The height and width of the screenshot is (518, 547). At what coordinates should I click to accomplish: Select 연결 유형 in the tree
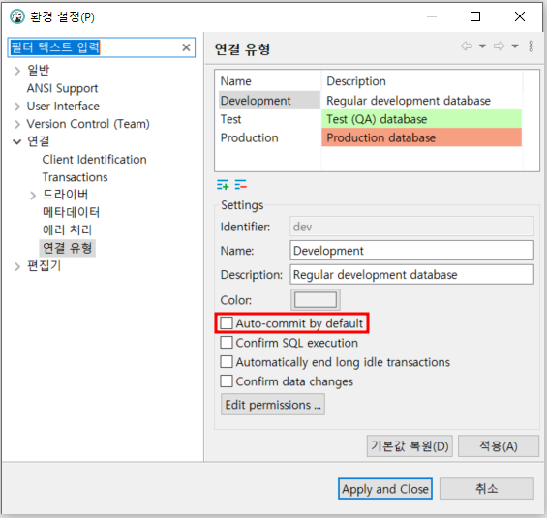coord(68,248)
